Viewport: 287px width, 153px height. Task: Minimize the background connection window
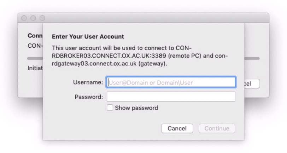point(33,18)
